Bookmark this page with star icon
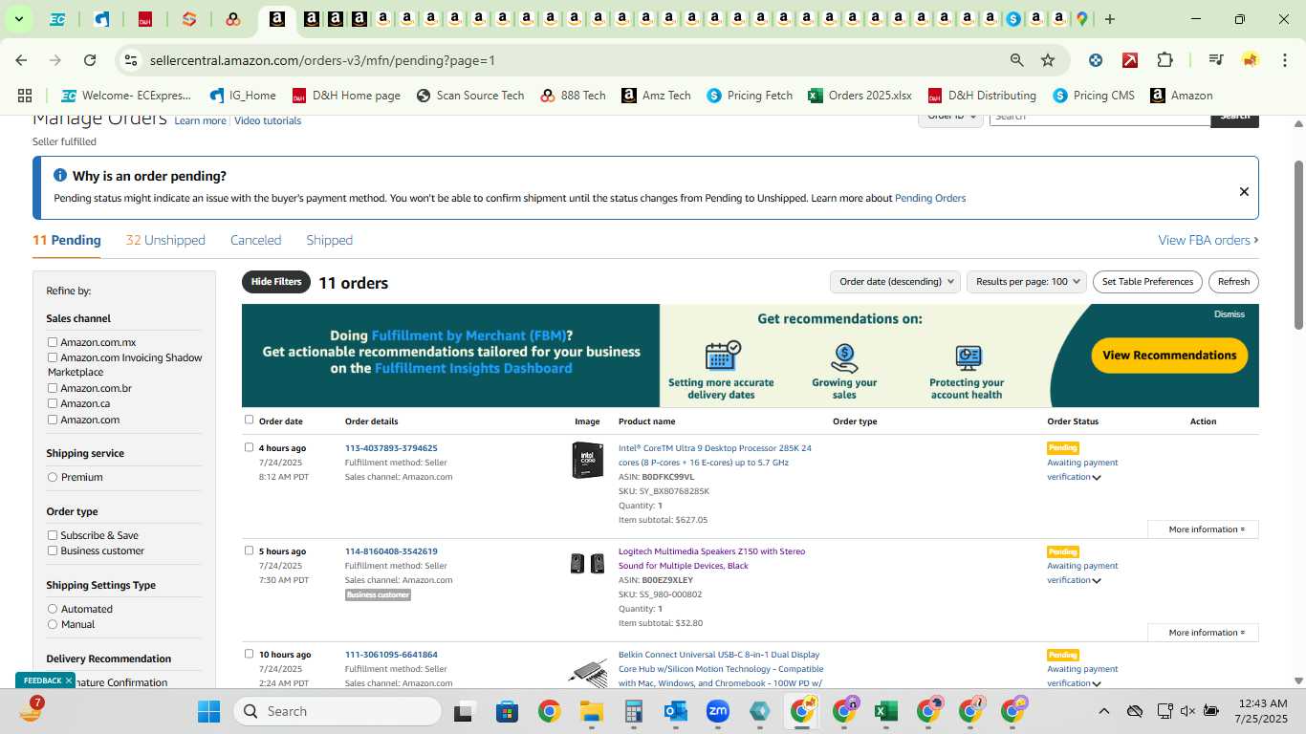 (x=1048, y=60)
